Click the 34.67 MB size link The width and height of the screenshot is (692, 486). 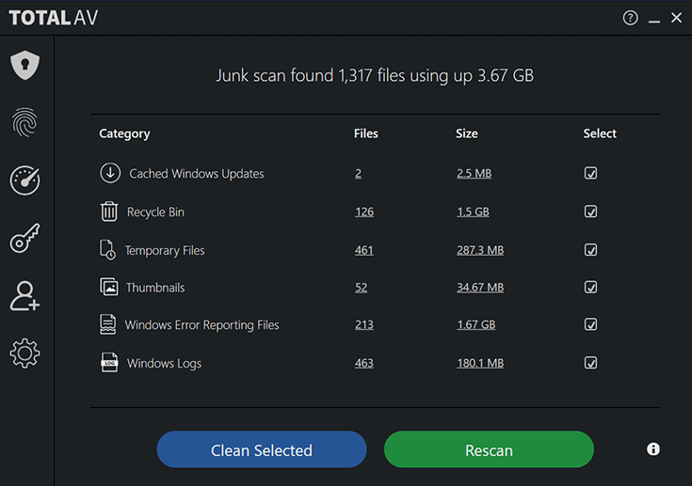(x=480, y=288)
